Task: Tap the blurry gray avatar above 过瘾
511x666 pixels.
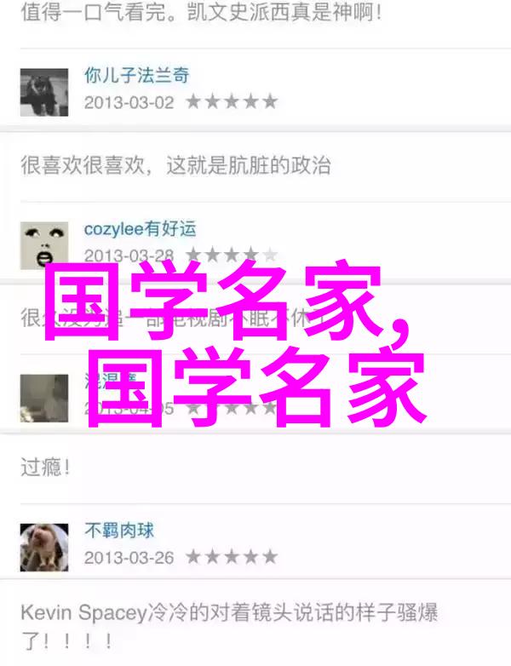Action: (x=44, y=398)
